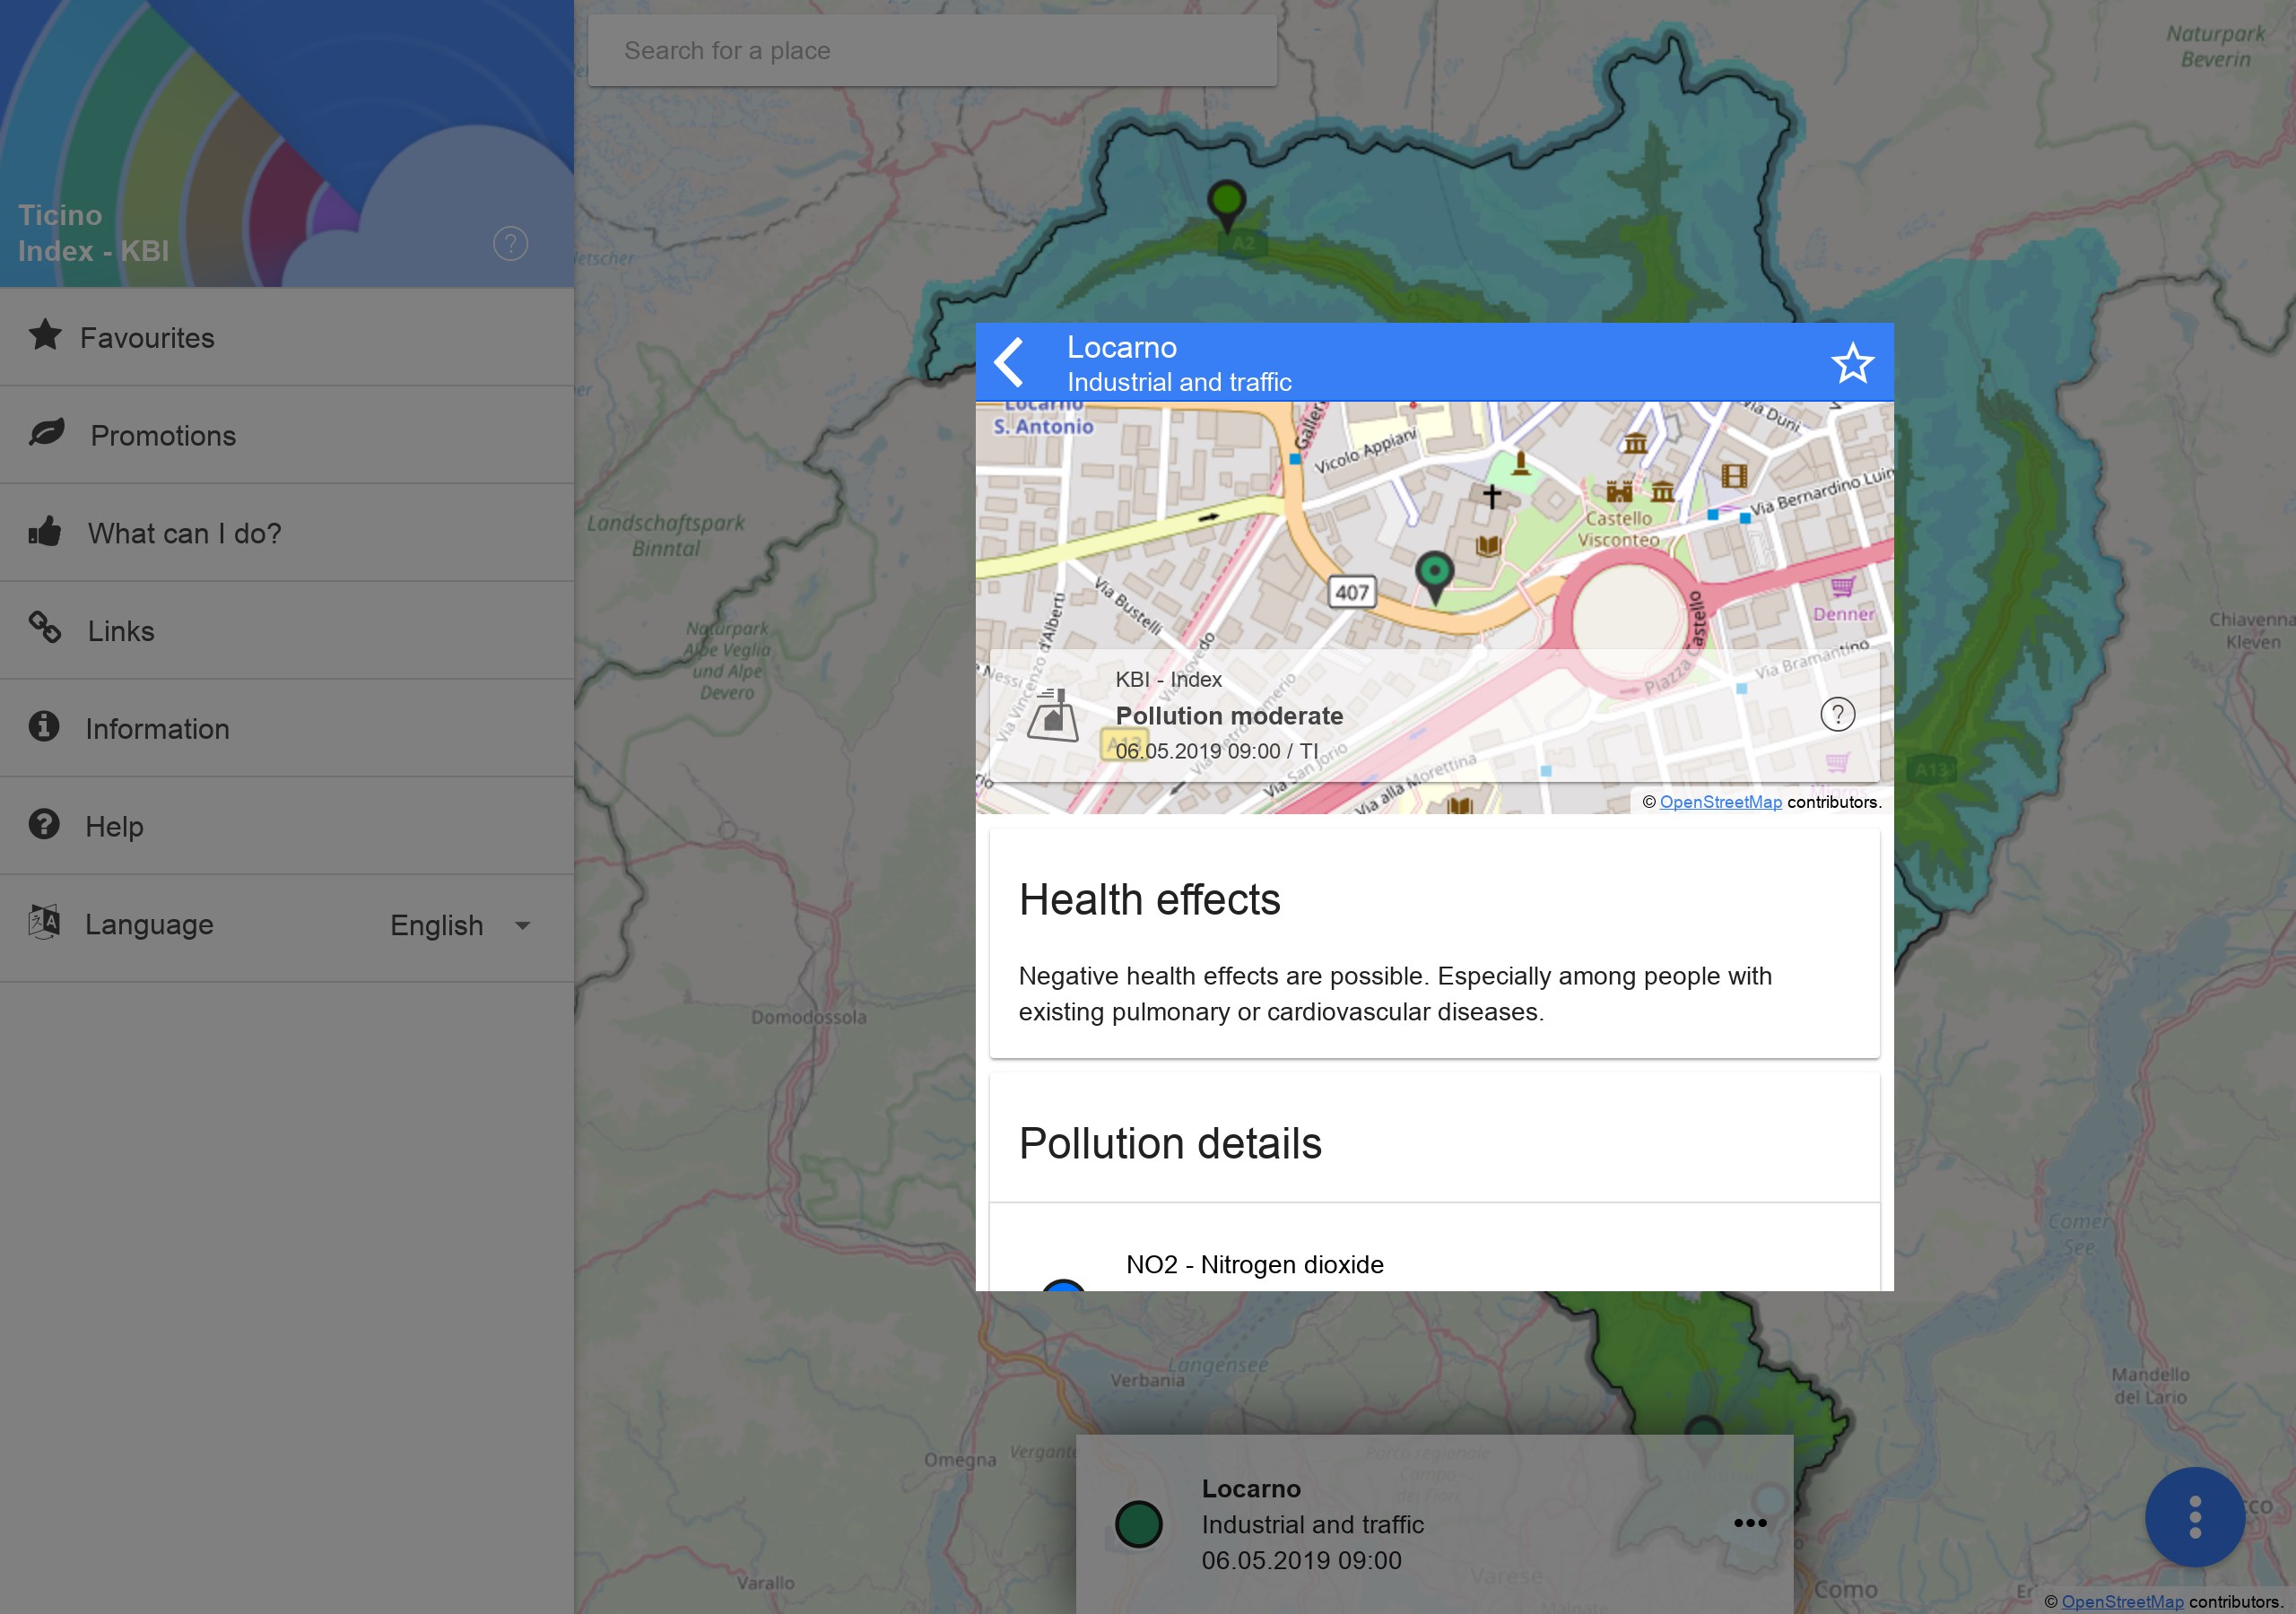
Task: Click the blue floating three-dot button
Action: coord(2194,1517)
